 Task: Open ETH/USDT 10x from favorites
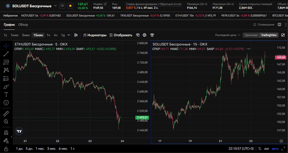pos(195,16)
